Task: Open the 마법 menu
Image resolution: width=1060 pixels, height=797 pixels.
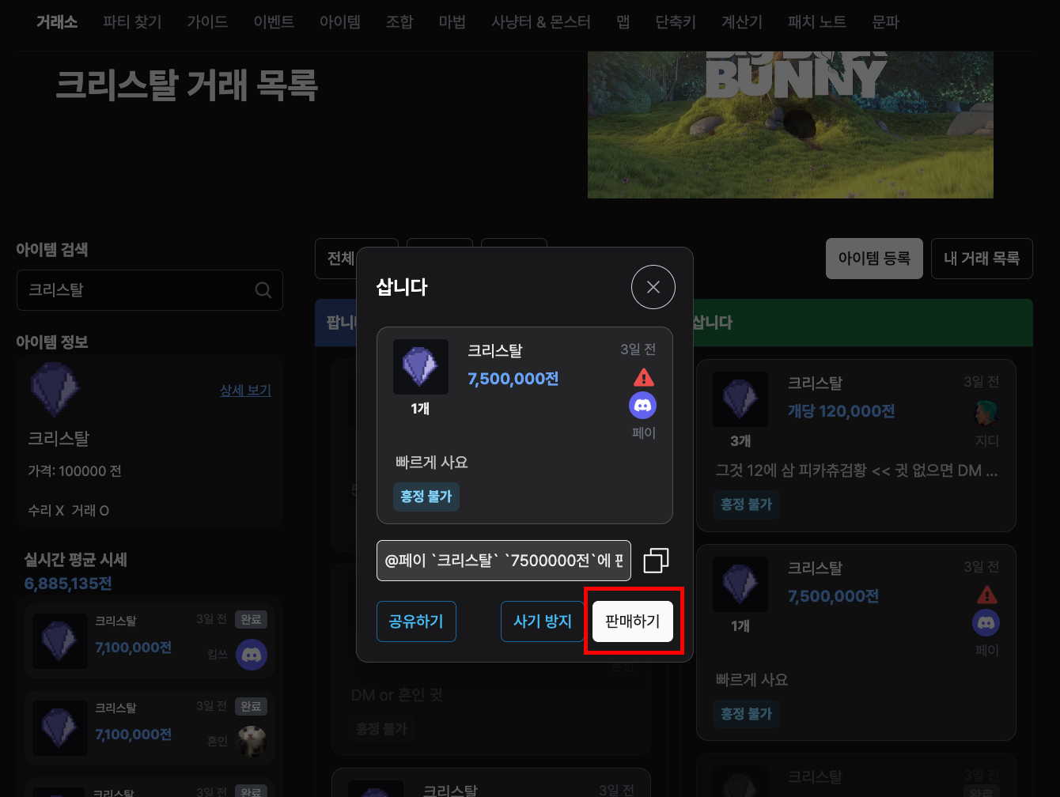Action: pos(452,22)
